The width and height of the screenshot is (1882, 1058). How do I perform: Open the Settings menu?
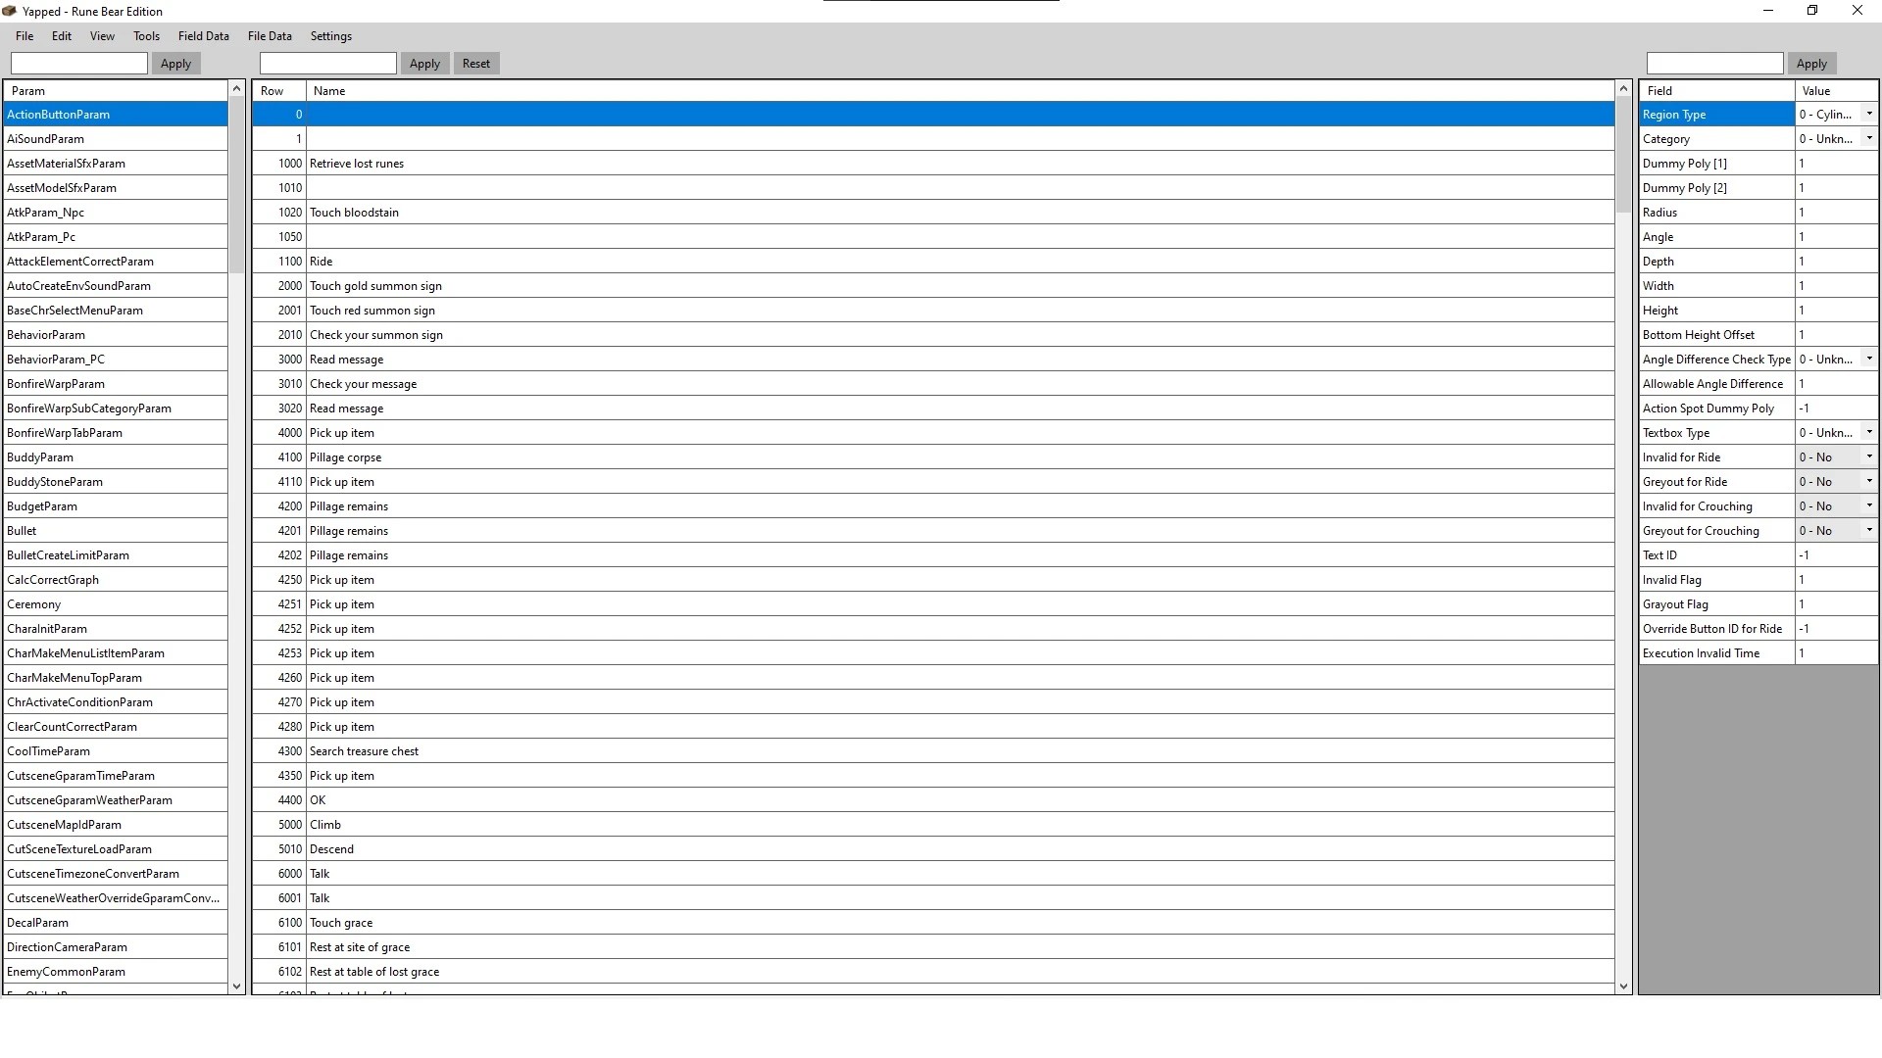point(331,36)
